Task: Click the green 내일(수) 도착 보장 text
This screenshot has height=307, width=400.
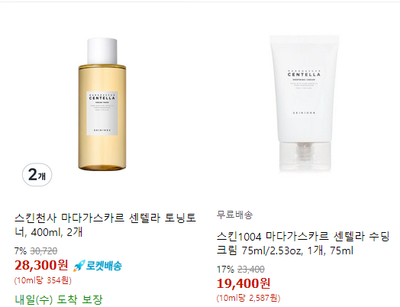Action: [59, 299]
